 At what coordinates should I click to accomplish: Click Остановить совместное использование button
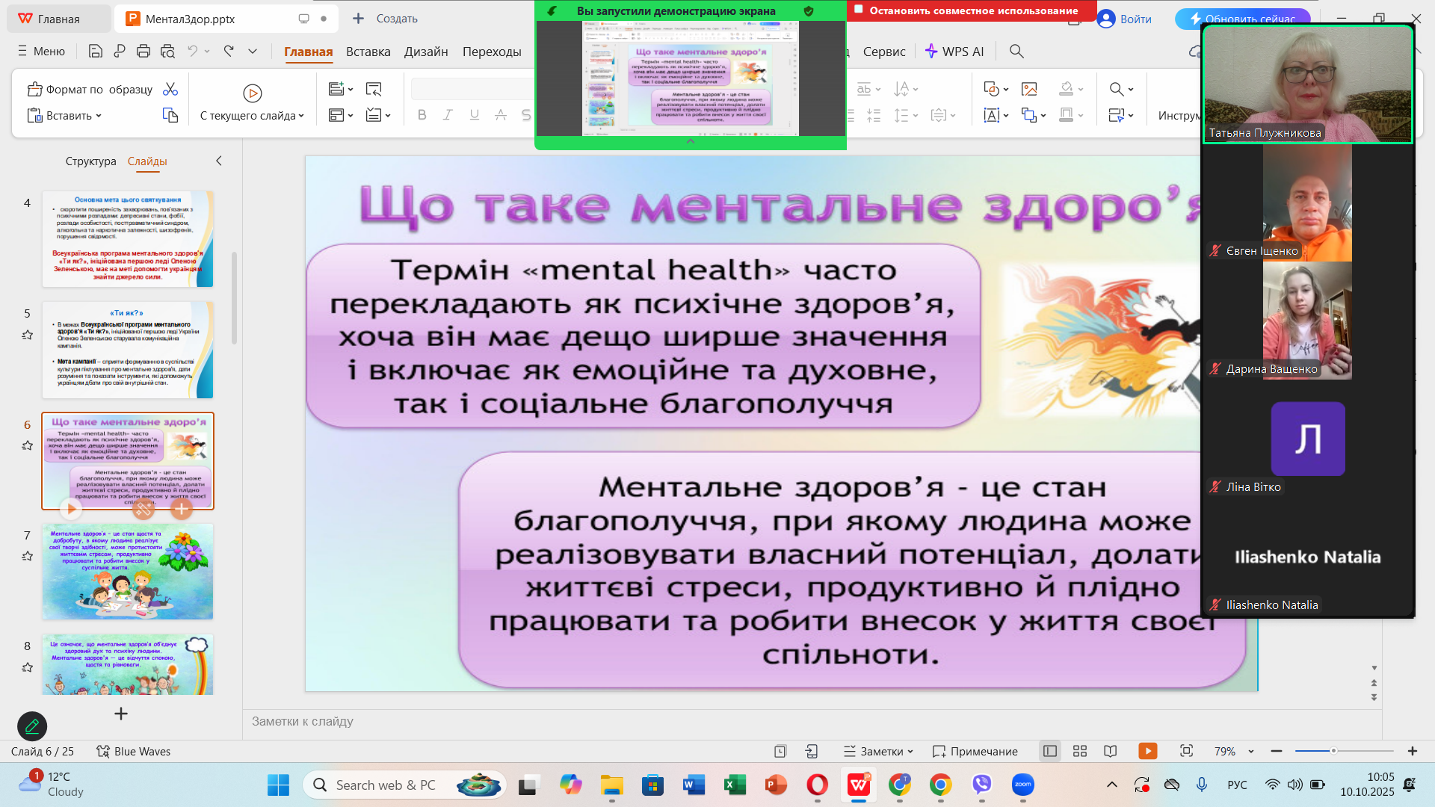point(972,10)
